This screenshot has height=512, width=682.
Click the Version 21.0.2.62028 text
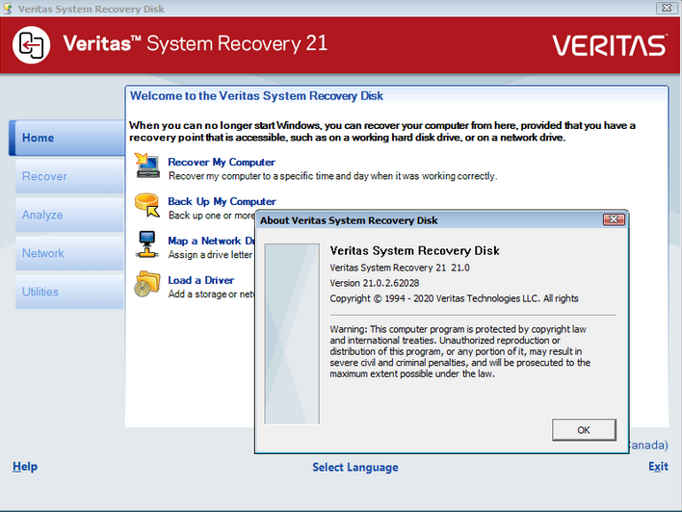tap(375, 283)
